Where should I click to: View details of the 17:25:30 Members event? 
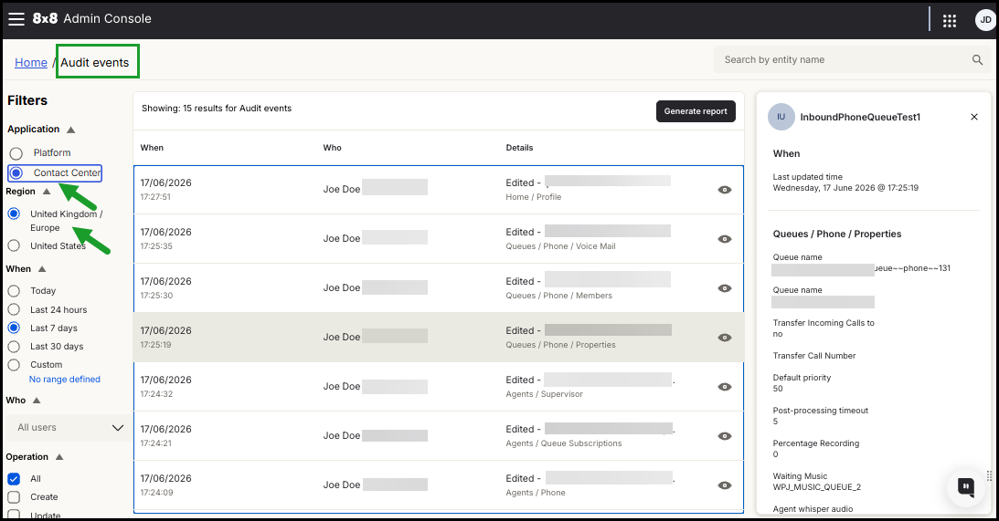click(x=725, y=288)
